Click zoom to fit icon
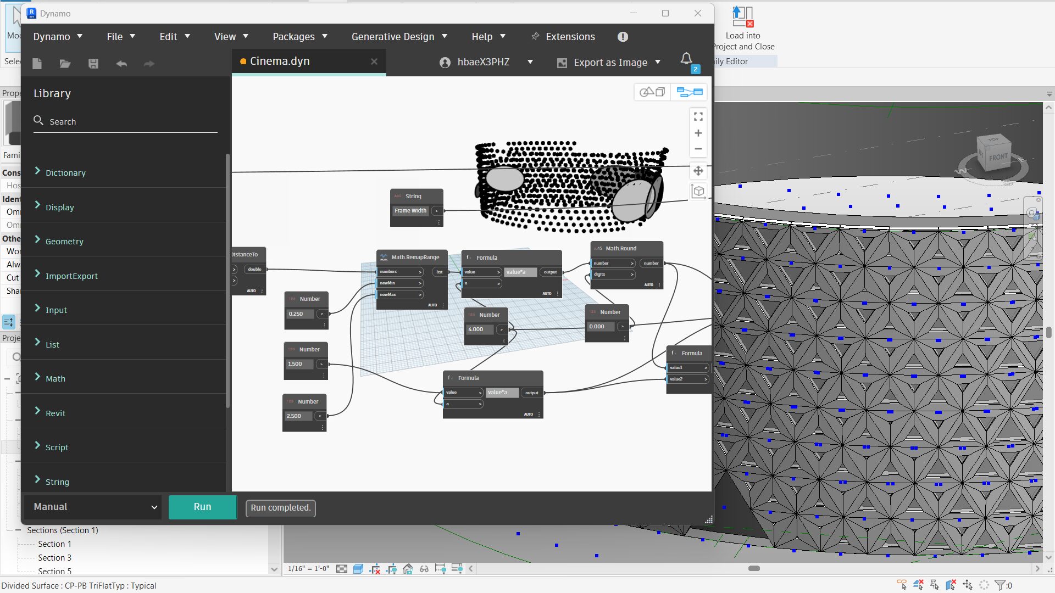Viewport: 1055px width, 593px height. 698,117
